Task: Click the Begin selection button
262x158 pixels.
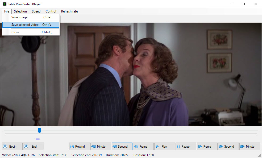Action: pyautogui.click(x=12, y=147)
